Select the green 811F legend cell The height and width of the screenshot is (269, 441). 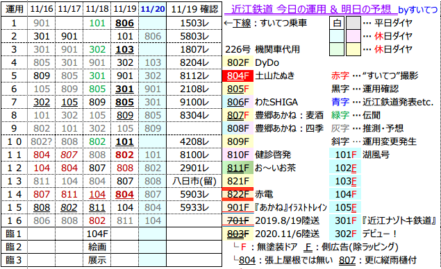click(x=238, y=168)
